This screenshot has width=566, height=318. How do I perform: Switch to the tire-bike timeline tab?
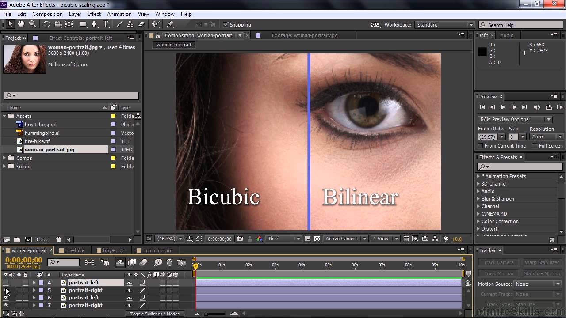(x=75, y=250)
